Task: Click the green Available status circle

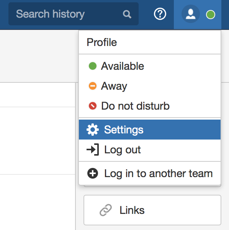Action: 93,66
